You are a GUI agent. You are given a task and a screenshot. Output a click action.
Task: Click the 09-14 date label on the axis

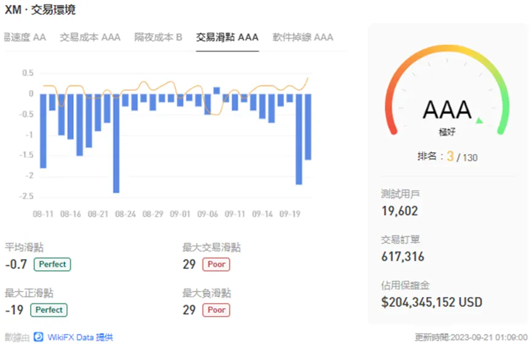[262, 214]
